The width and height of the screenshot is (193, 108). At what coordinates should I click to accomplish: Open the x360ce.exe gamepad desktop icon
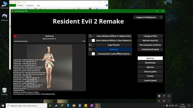click(5, 17)
